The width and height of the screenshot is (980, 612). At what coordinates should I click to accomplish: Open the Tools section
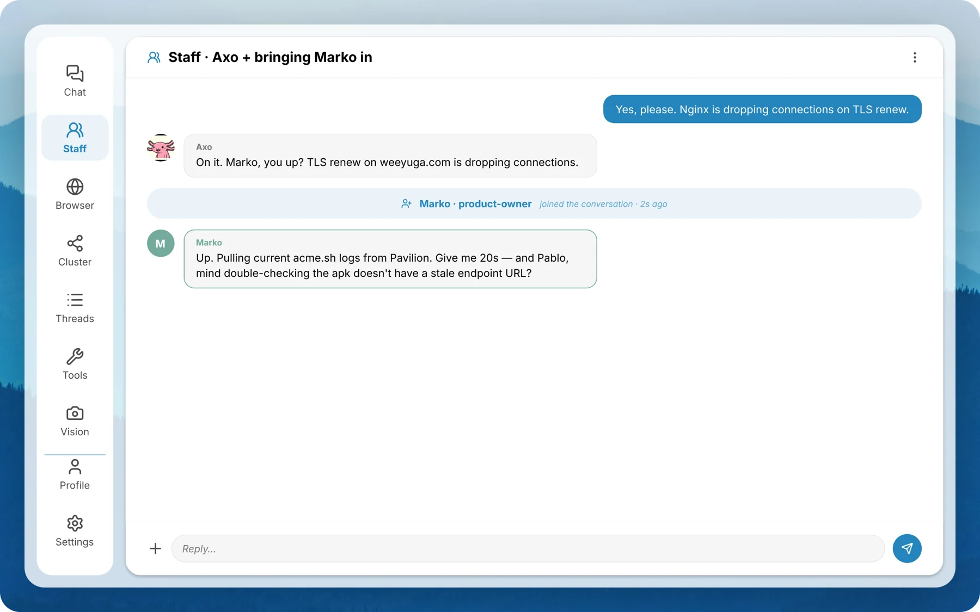75,364
